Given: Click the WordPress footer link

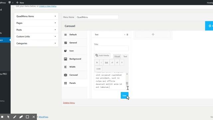Looking at the screenshot, I should [44, 117].
